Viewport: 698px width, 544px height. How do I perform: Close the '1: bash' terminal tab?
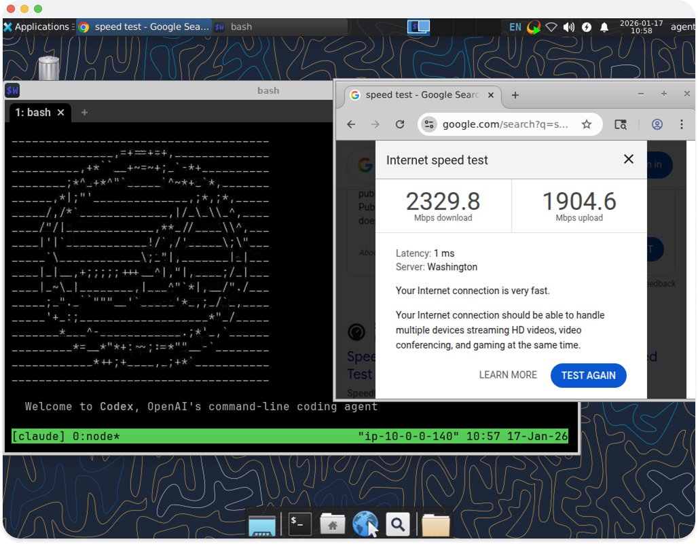pos(61,113)
